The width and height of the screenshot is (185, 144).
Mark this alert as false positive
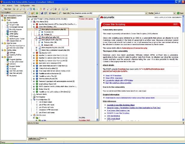point(118,83)
